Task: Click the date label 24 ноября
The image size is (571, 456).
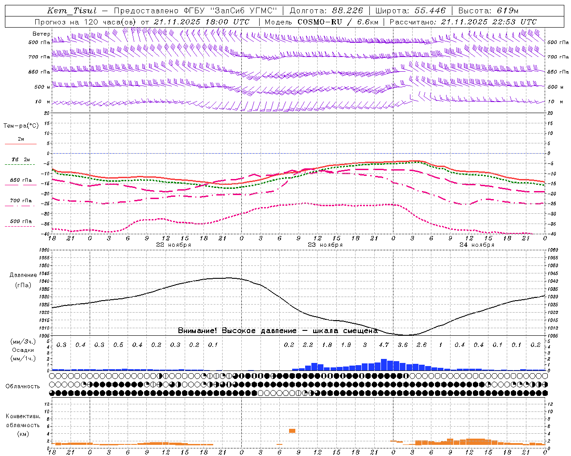Action: point(477,245)
